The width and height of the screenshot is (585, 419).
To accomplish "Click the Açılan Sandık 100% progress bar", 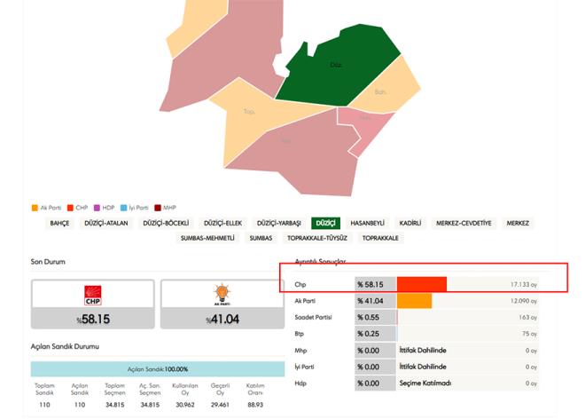I will pos(148,368).
